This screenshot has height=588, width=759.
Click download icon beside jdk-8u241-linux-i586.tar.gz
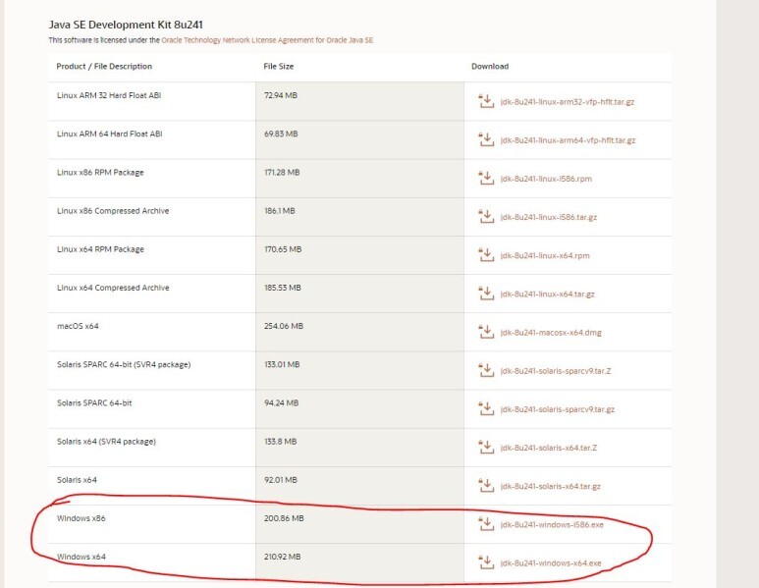pyautogui.click(x=486, y=216)
